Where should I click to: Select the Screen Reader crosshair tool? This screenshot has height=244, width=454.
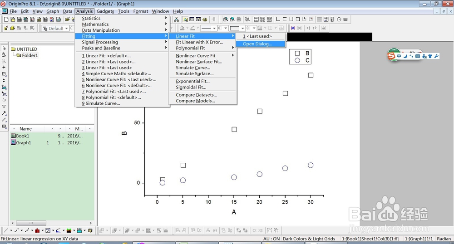(x=4, y=68)
